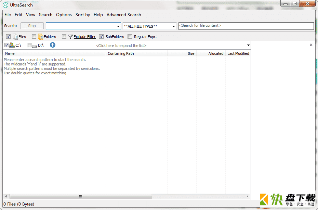Click the 'Please enter a search pattern' hint
Viewport: 318px width, 210px height.
point(45,60)
